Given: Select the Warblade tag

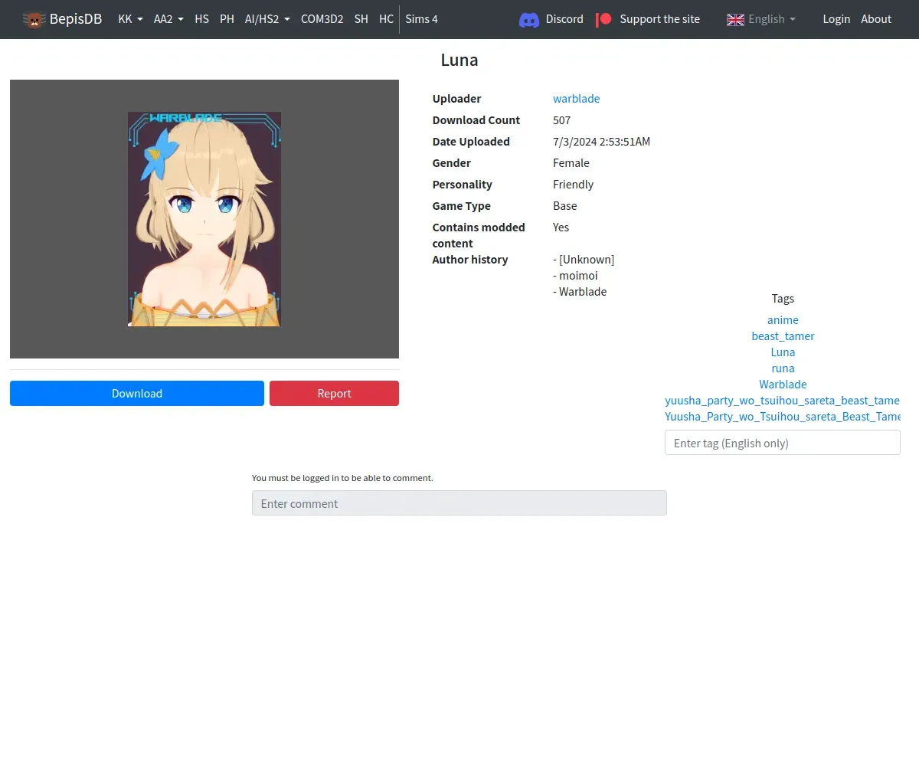Looking at the screenshot, I should pos(783,385).
